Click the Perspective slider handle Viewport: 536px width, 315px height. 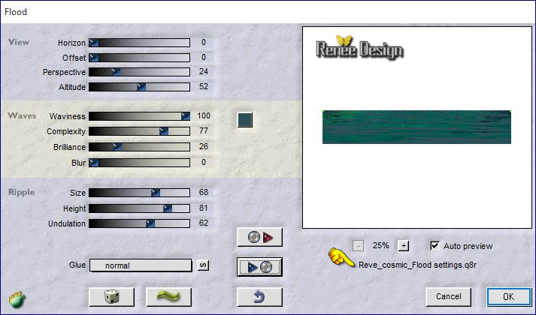116,72
